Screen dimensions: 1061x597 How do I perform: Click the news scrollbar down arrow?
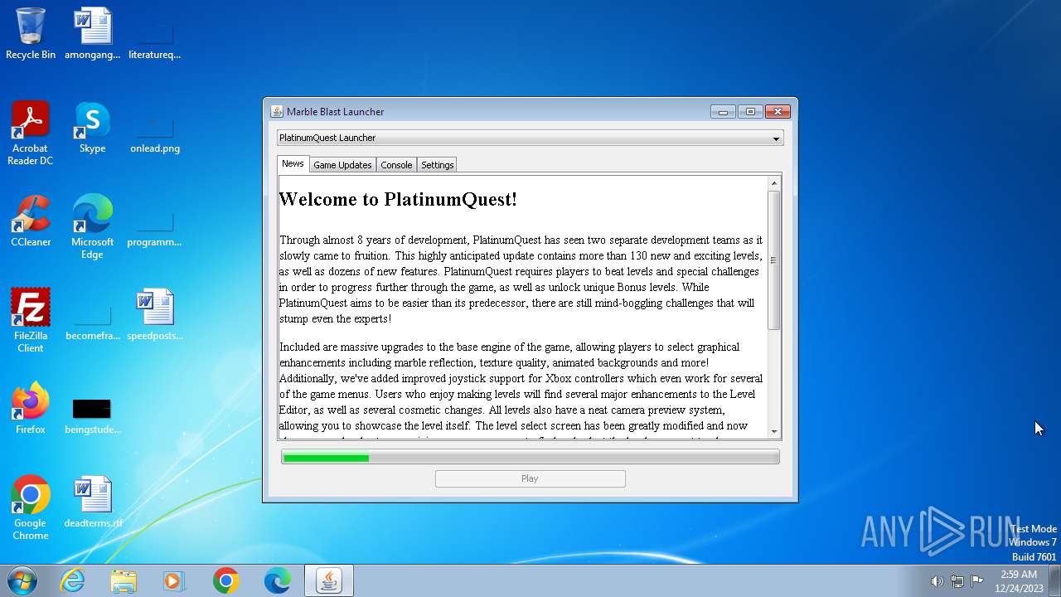pos(774,431)
